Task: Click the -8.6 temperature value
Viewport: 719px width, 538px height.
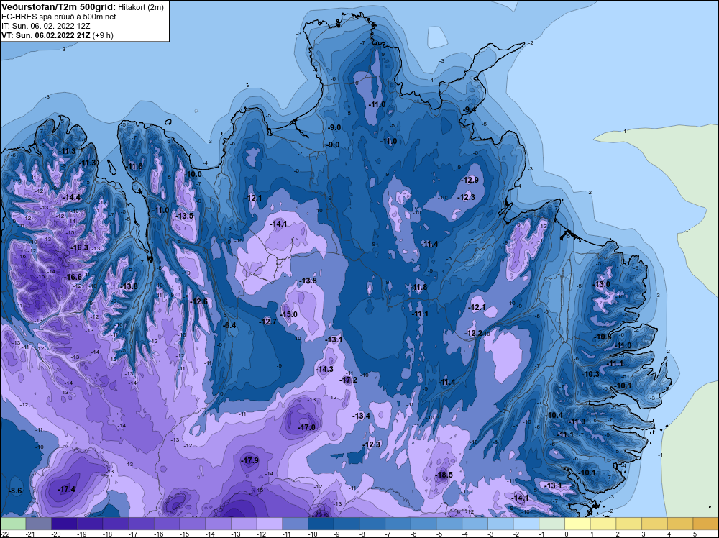Action: pyautogui.click(x=16, y=491)
